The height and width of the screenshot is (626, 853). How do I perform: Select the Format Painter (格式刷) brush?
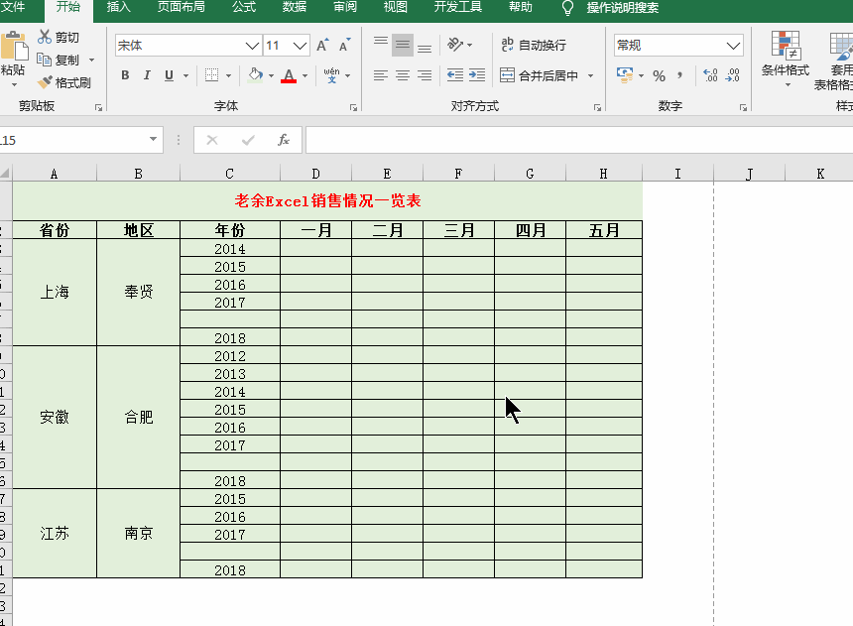(45, 82)
